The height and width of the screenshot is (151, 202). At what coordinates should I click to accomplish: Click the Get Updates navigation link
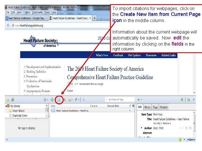click(134, 55)
